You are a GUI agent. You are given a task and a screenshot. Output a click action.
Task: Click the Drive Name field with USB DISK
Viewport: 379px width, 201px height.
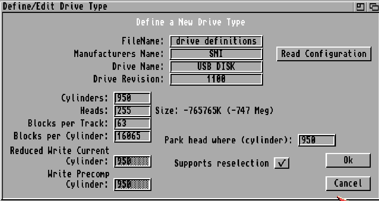click(x=216, y=67)
